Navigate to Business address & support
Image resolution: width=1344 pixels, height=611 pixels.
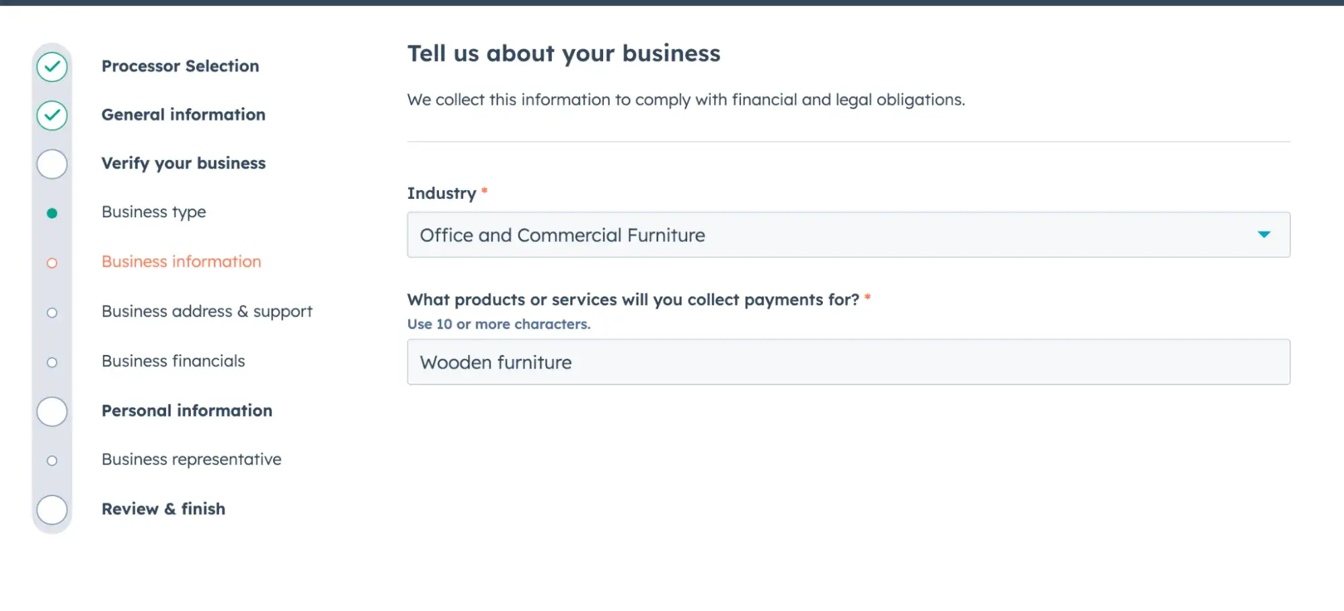(207, 311)
